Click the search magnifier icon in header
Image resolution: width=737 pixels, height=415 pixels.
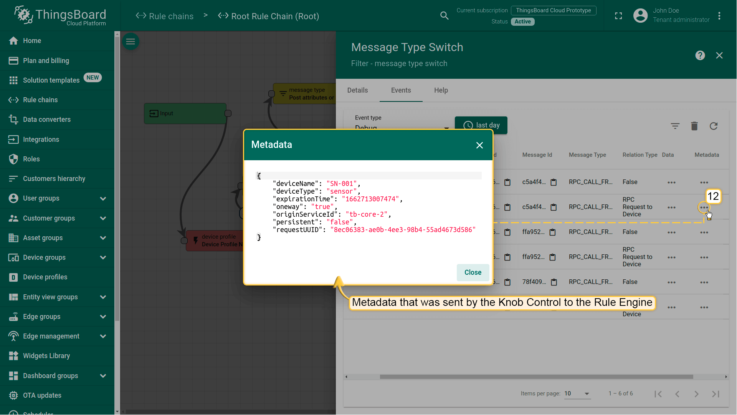click(444, 16)
